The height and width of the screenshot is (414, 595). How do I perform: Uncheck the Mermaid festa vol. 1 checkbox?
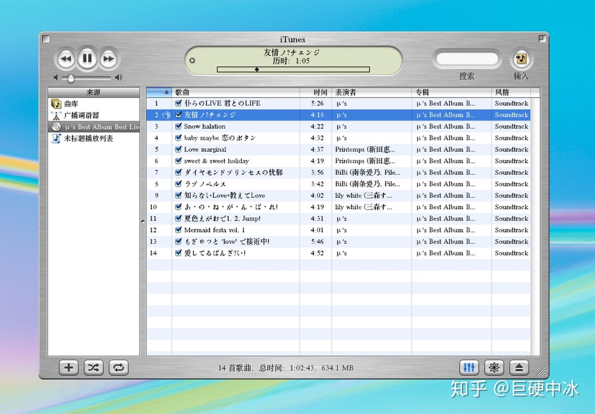tap(178, 230)
